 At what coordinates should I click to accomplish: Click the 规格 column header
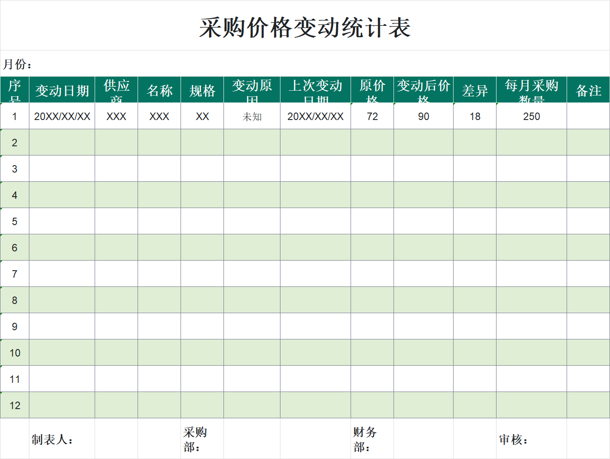202,90
